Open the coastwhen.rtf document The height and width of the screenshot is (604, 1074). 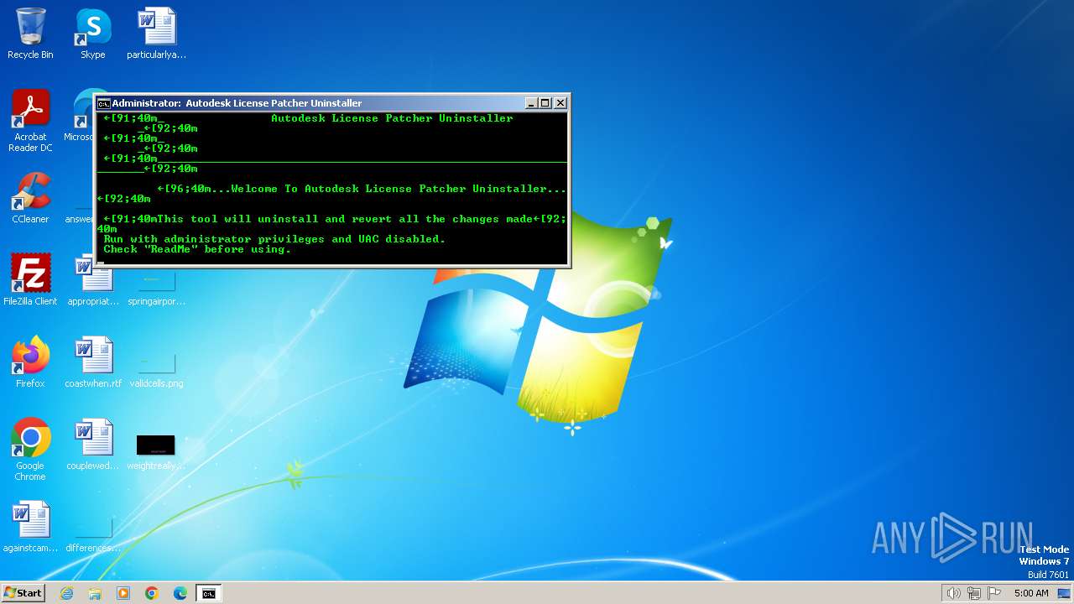point(93,362)
